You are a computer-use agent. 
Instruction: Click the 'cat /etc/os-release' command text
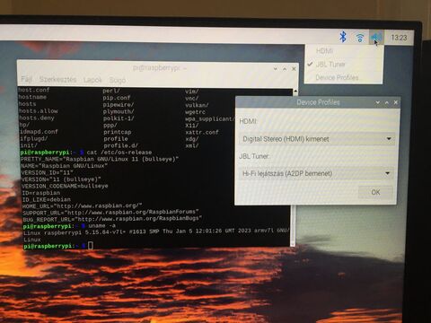119,153
